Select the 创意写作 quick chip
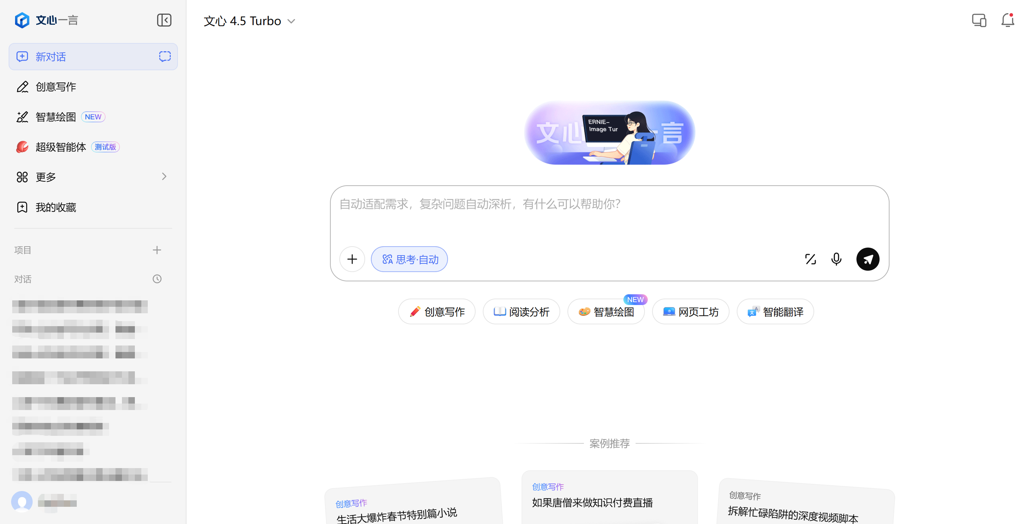Viewport: 1033px width, 524px height. point(437,312)
